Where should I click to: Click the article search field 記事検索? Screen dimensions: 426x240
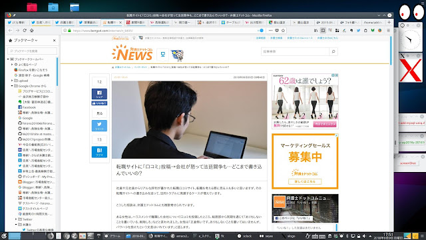pos(295,51)
